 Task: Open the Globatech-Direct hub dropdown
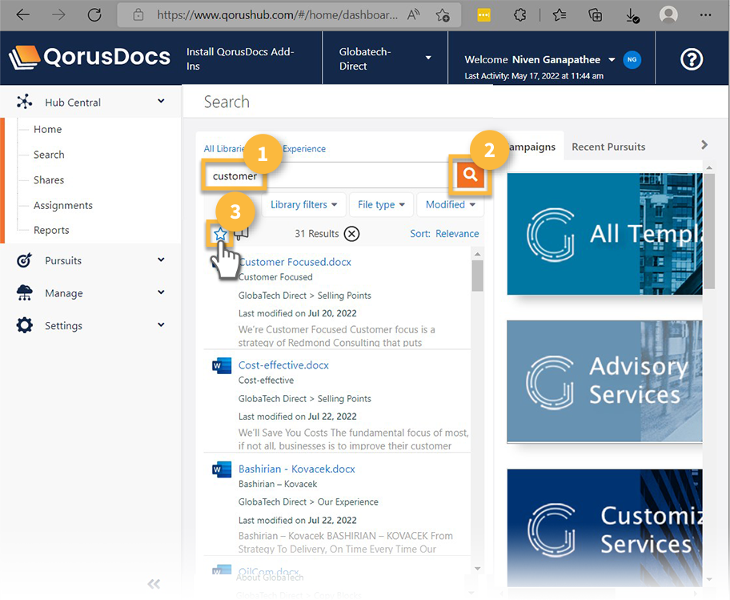coord(385,58)
